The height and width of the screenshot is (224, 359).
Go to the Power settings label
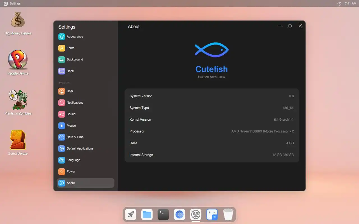point(71,172)
